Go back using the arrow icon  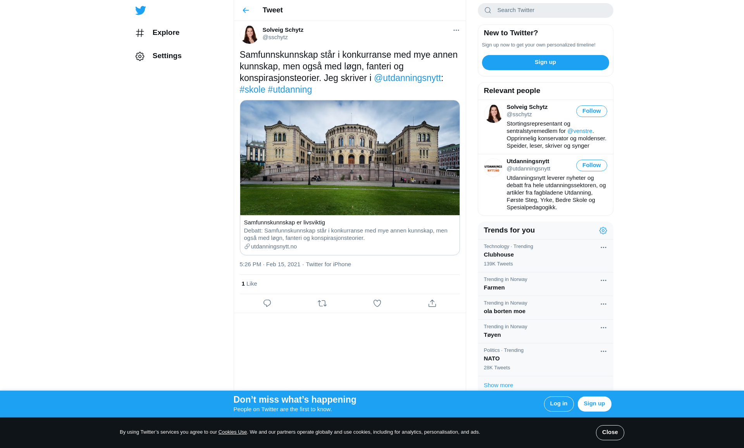point(246,10)
